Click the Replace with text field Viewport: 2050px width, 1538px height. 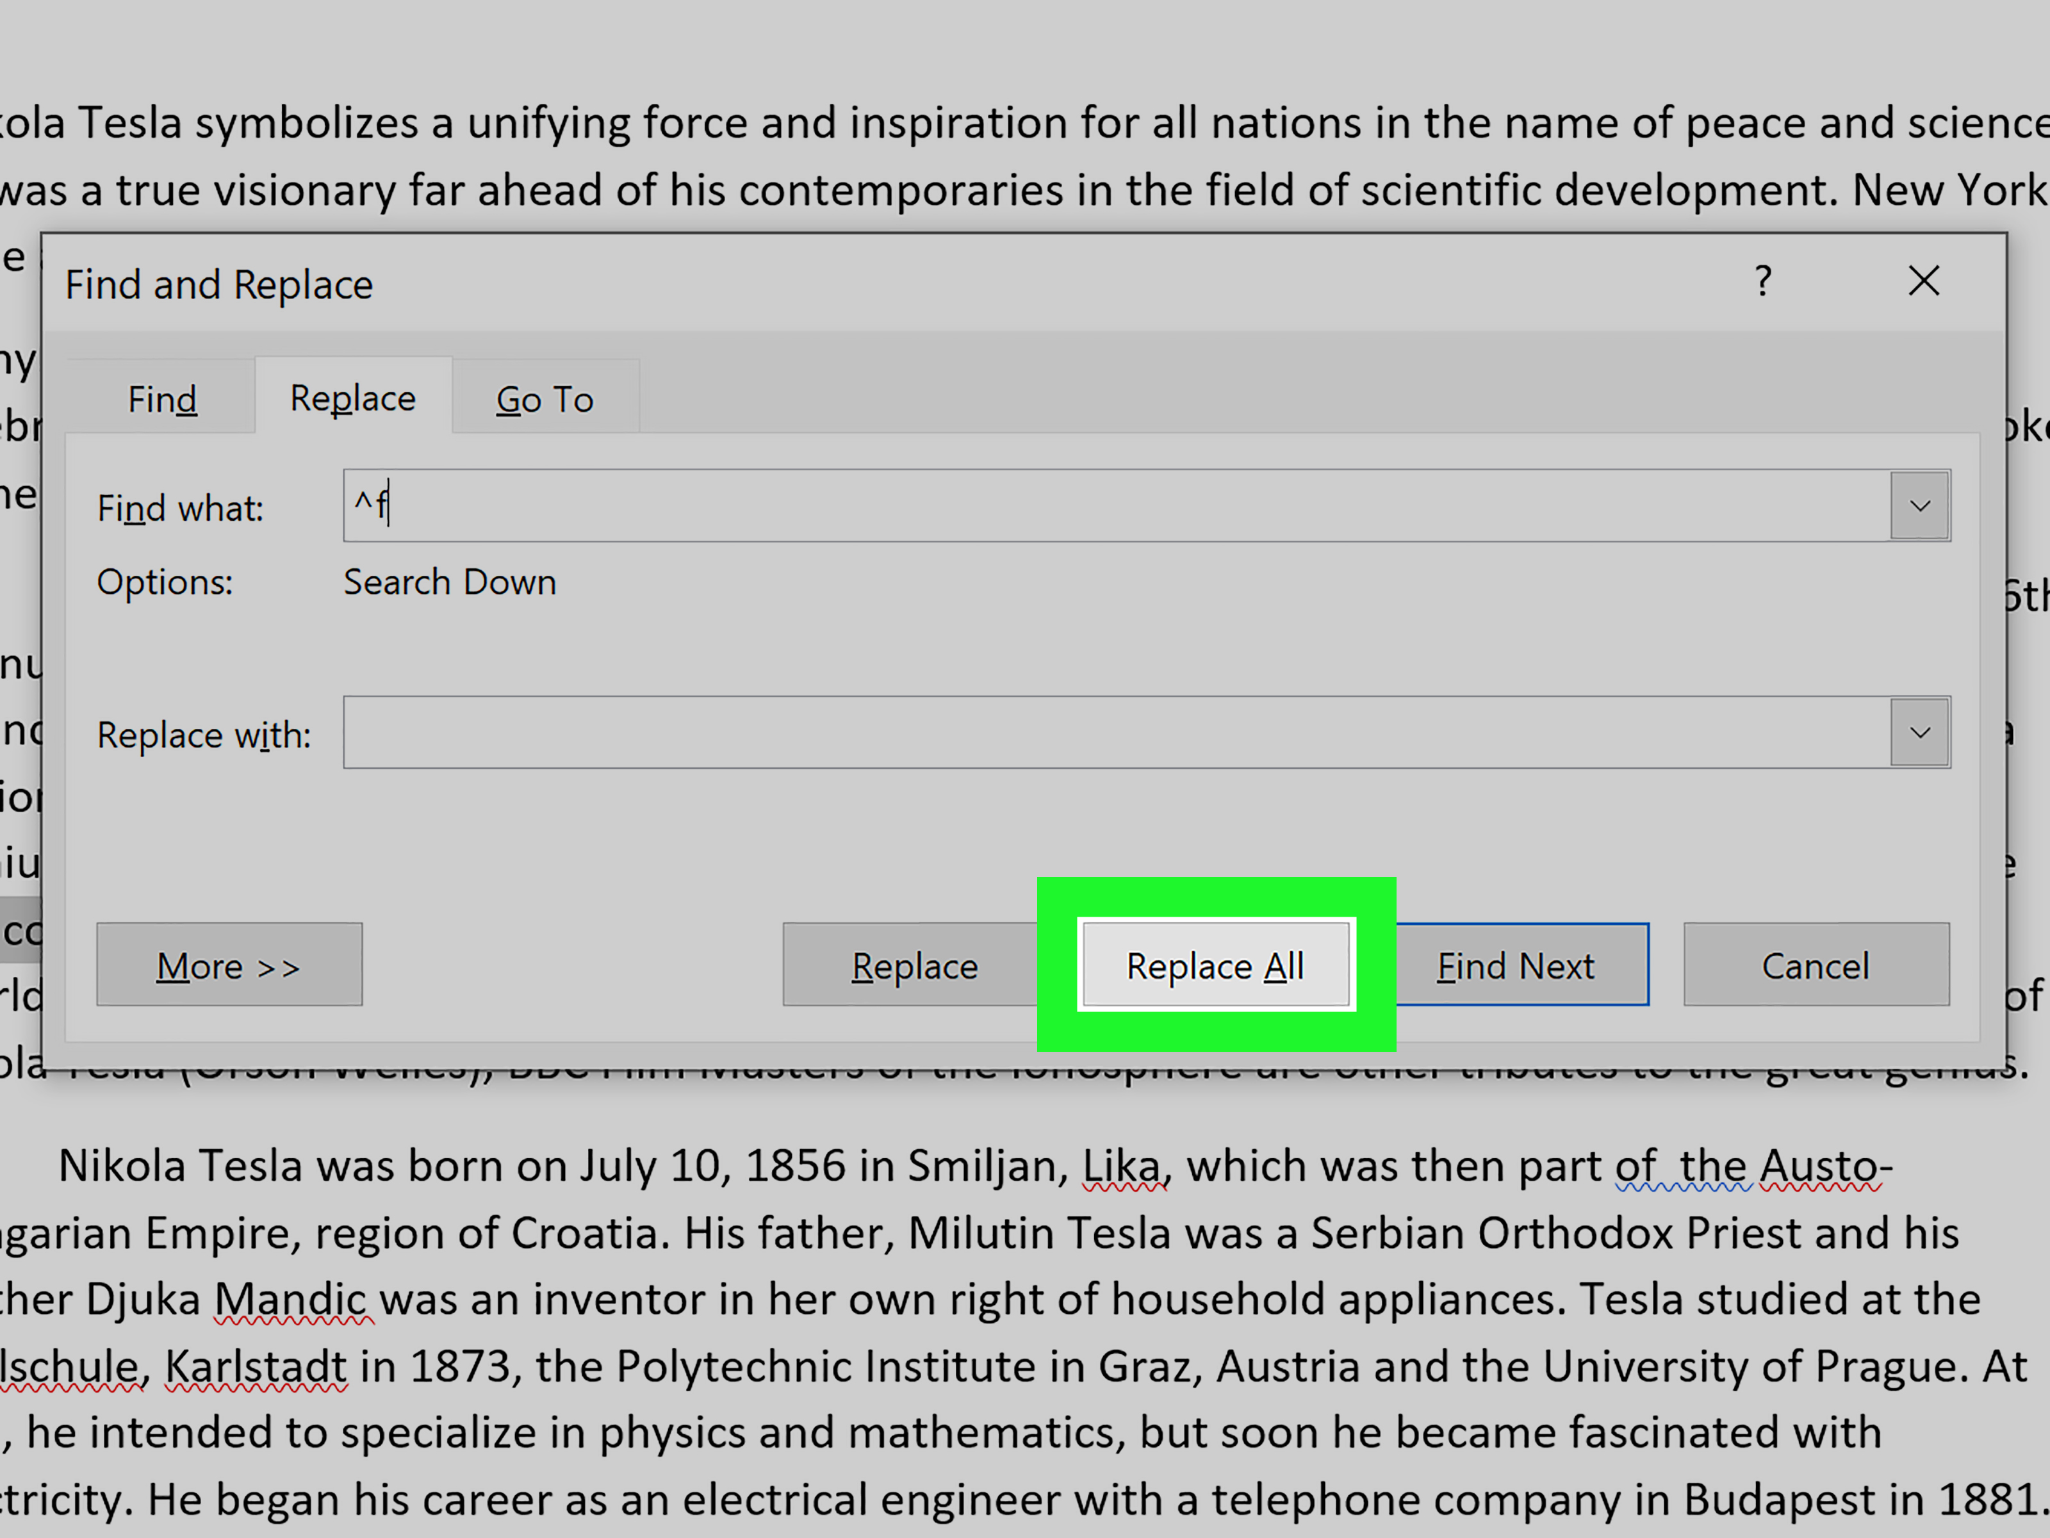1116,732
